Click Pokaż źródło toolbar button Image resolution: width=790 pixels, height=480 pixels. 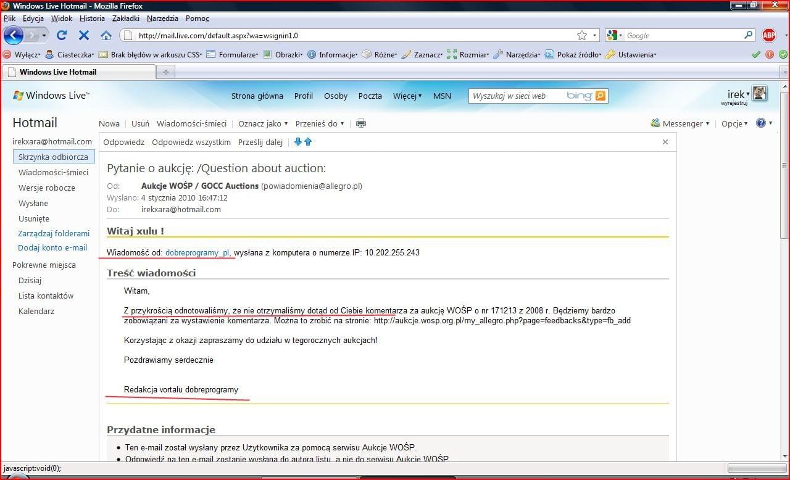click(x=573, y=54)
